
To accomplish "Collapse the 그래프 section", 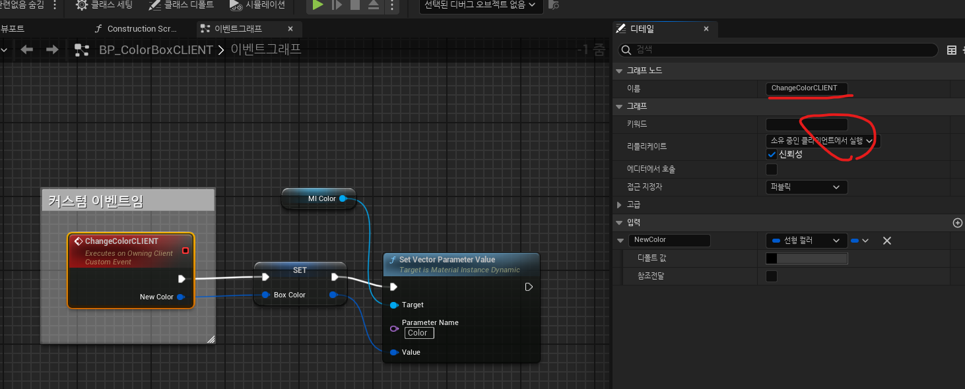I will [x=618, y=106].
